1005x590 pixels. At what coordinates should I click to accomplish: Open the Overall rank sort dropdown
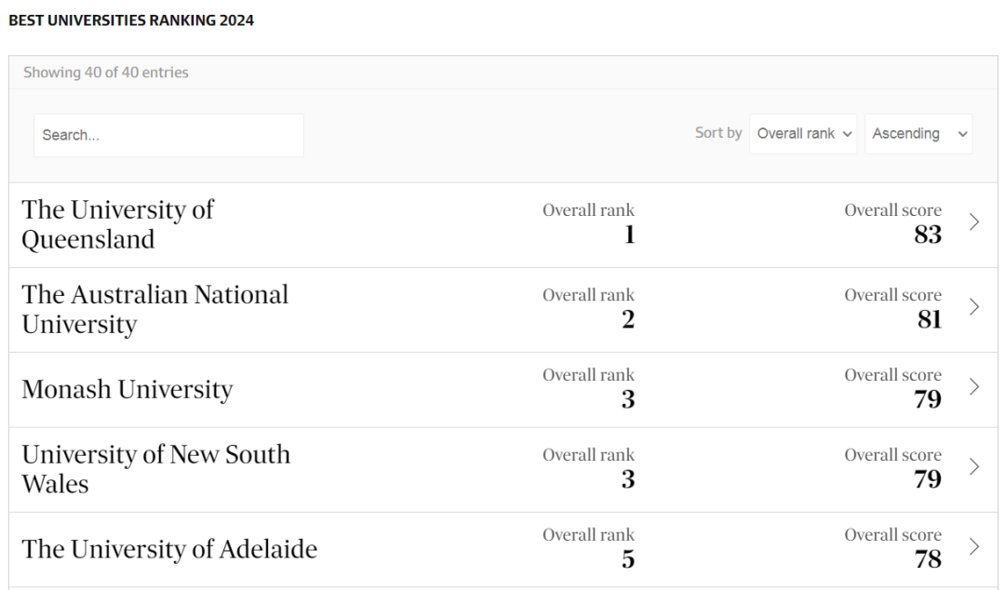pyautogui.click(x=803, y=134)
